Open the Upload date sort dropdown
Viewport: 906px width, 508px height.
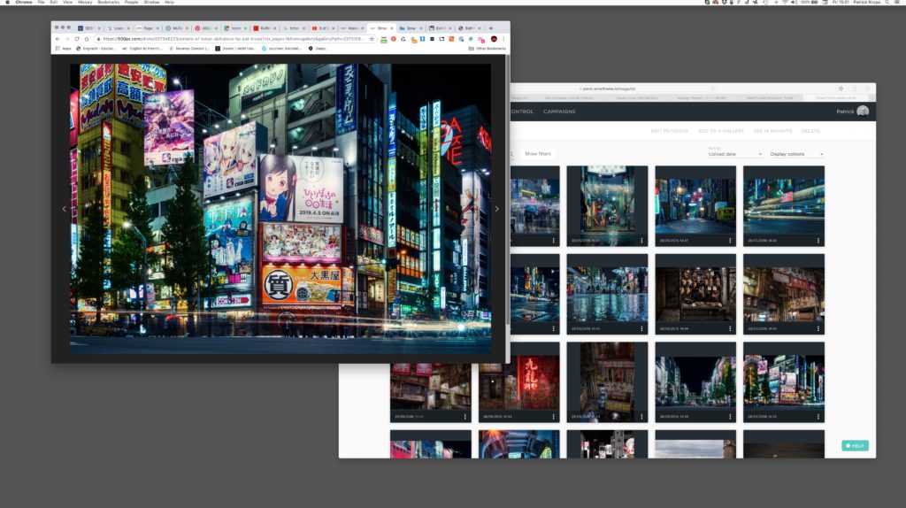(x=735, y=154)
